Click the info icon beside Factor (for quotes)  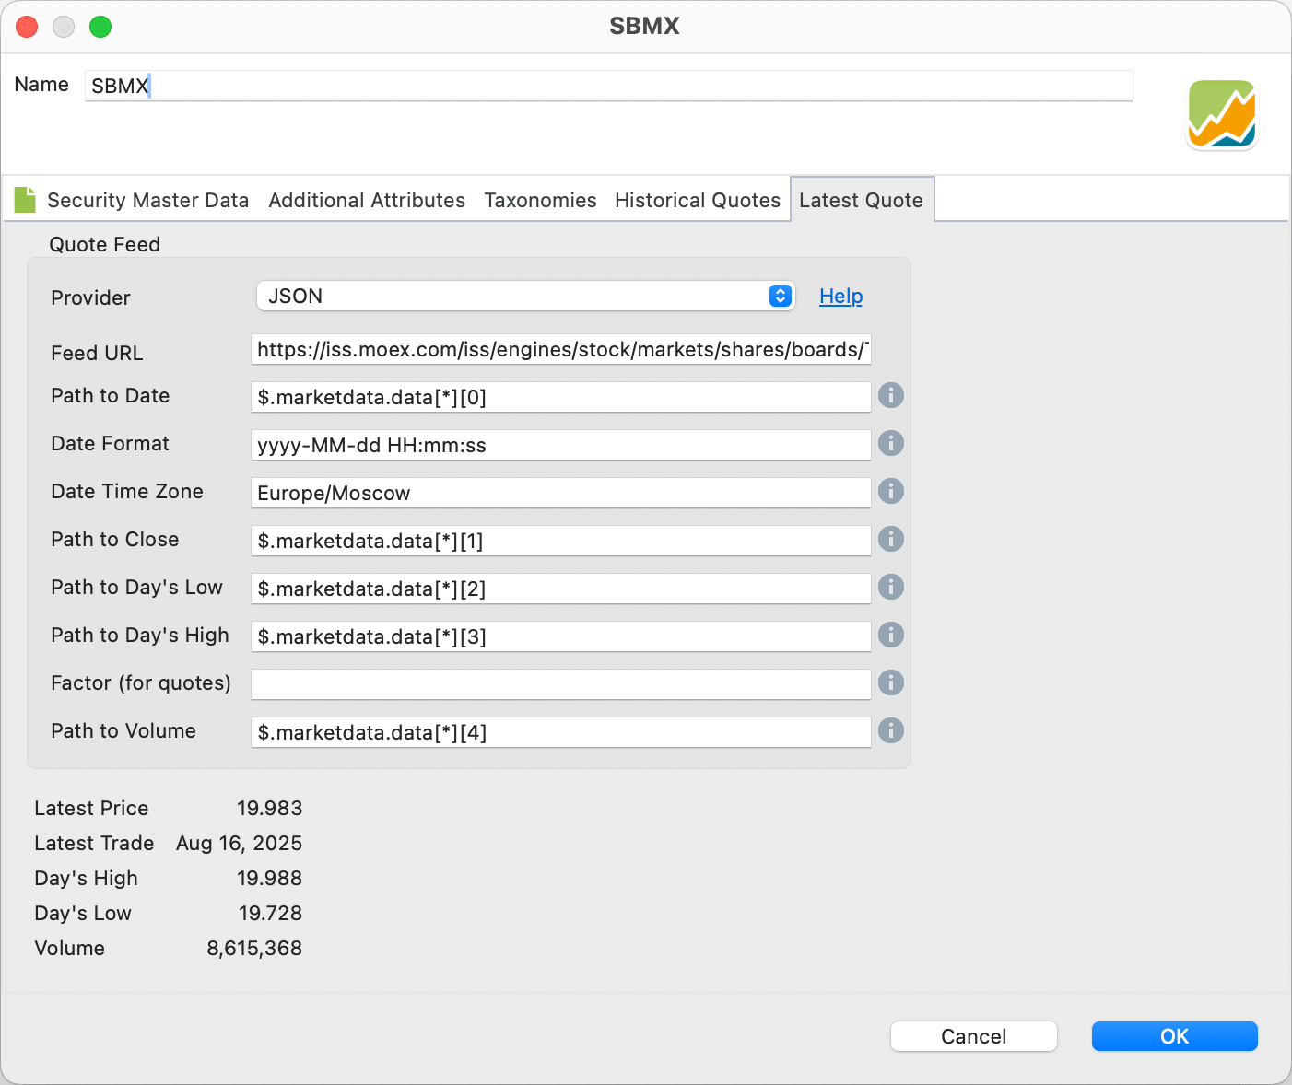[x=891, y=683]
